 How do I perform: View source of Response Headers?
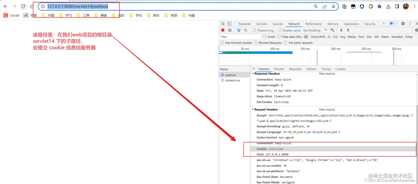pyautogui.click(x=327, y=74)
